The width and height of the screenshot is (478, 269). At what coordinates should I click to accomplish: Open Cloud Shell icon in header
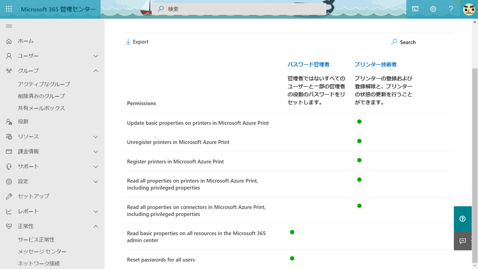click(x=415, y=9)
